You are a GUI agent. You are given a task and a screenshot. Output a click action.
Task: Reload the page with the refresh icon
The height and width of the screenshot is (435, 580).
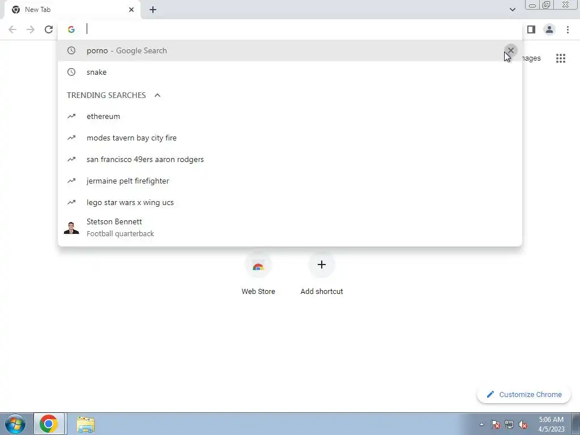49,29
